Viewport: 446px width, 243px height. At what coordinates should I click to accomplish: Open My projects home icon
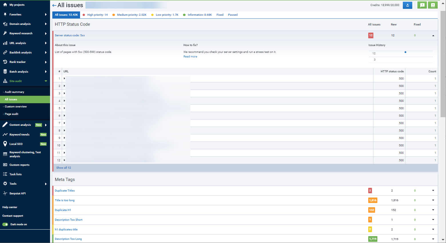(5, 5)
